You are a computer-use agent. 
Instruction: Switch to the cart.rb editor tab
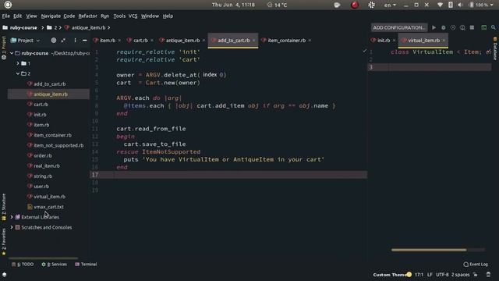point(140,41)
